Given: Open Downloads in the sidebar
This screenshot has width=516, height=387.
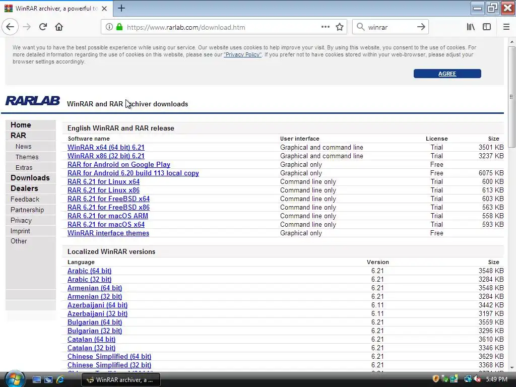Looking at the screenshot, I should (30, 178).
